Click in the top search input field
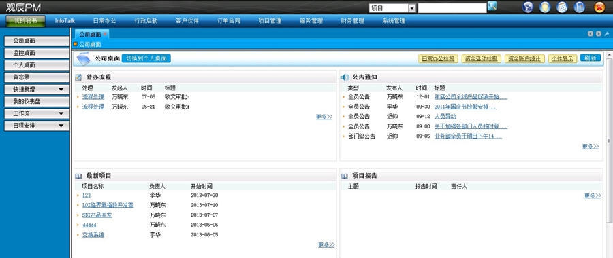The height and width of the screenshot is (258, 613). 452,8
